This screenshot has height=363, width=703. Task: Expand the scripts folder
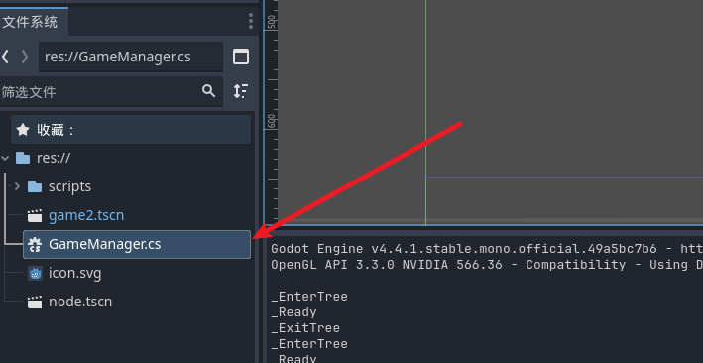[x=17, y=186]
